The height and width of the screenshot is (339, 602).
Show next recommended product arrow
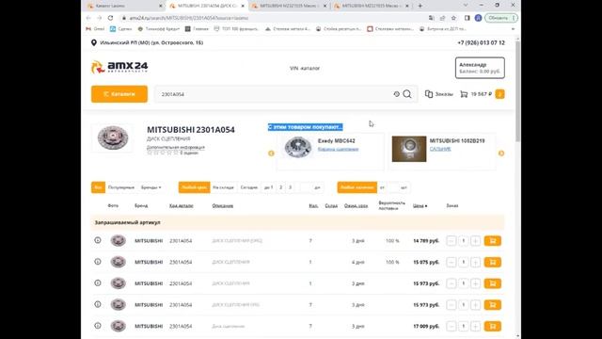pos(501,153)
